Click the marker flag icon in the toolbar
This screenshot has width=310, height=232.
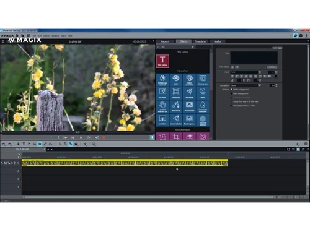[29, 144]
